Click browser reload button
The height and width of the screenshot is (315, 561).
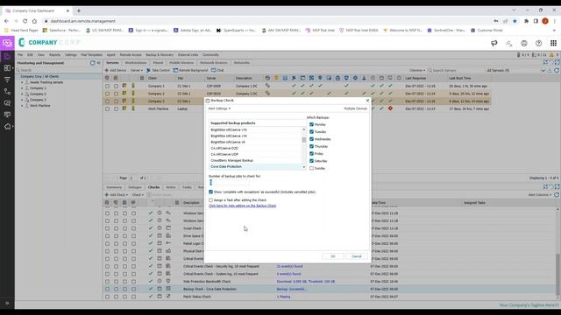25,21
